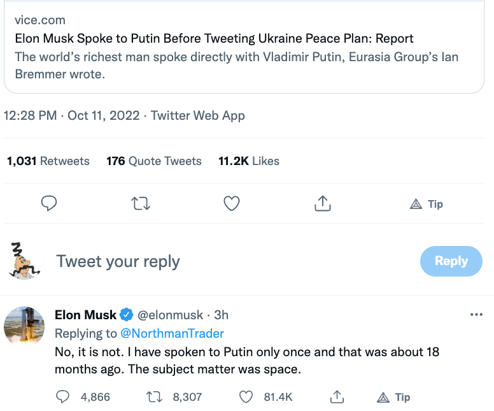
Task: Share Elon Musk's reply
Action: tap(337, 397)
